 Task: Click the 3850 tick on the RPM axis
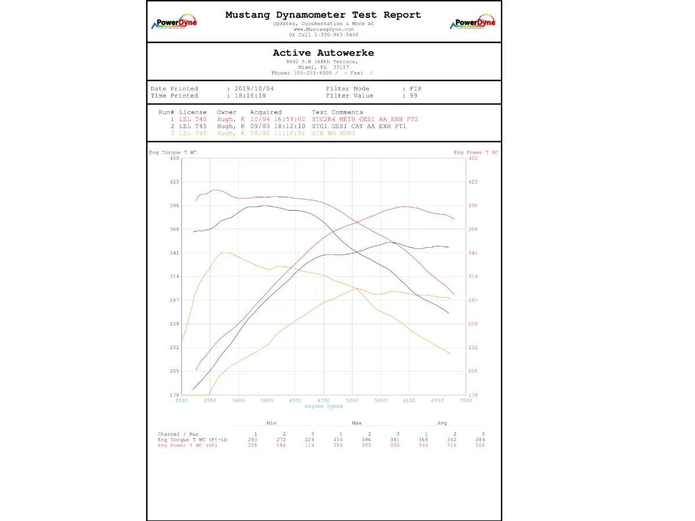click(x=266, y=401)
